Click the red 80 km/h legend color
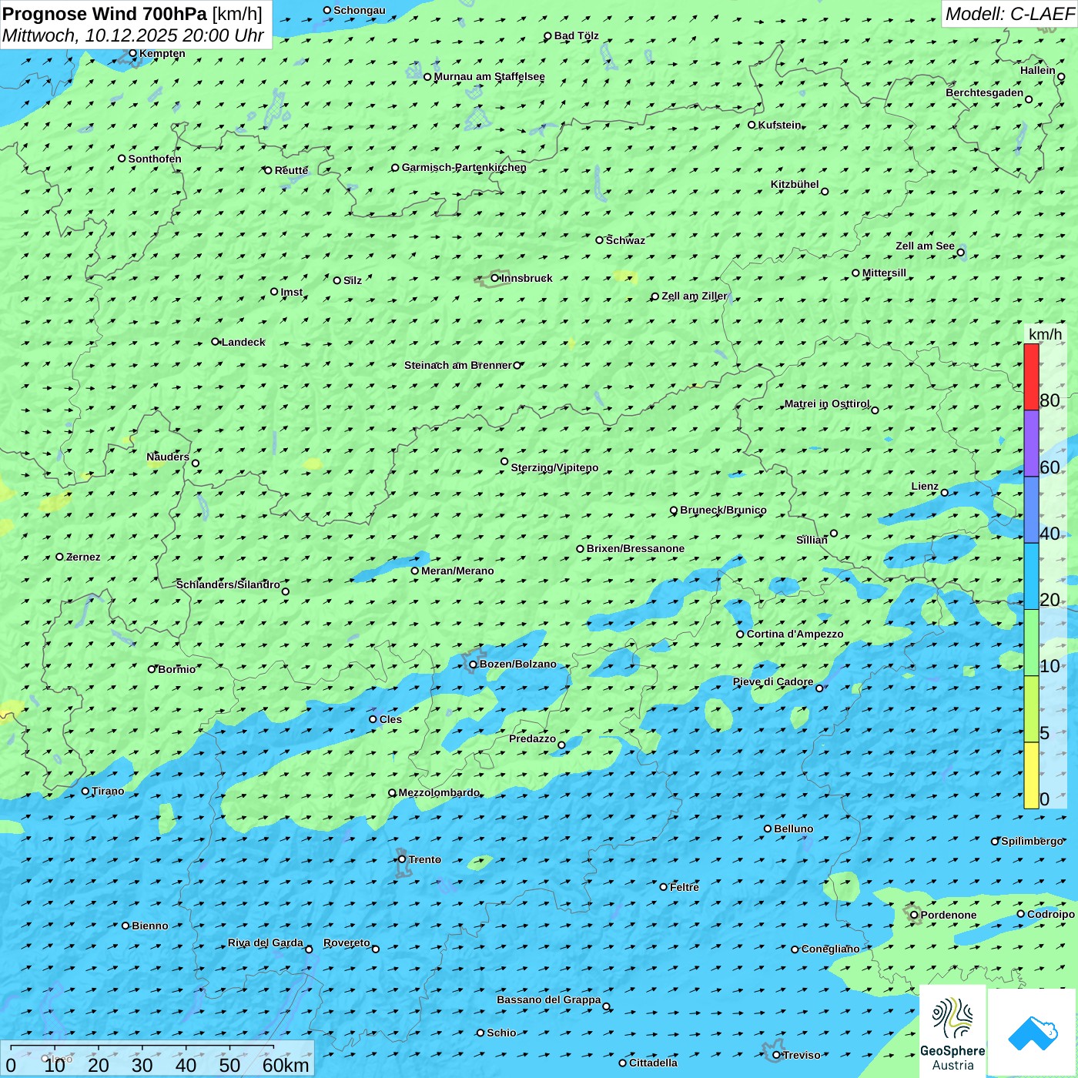 click(x=1031, y=377)
